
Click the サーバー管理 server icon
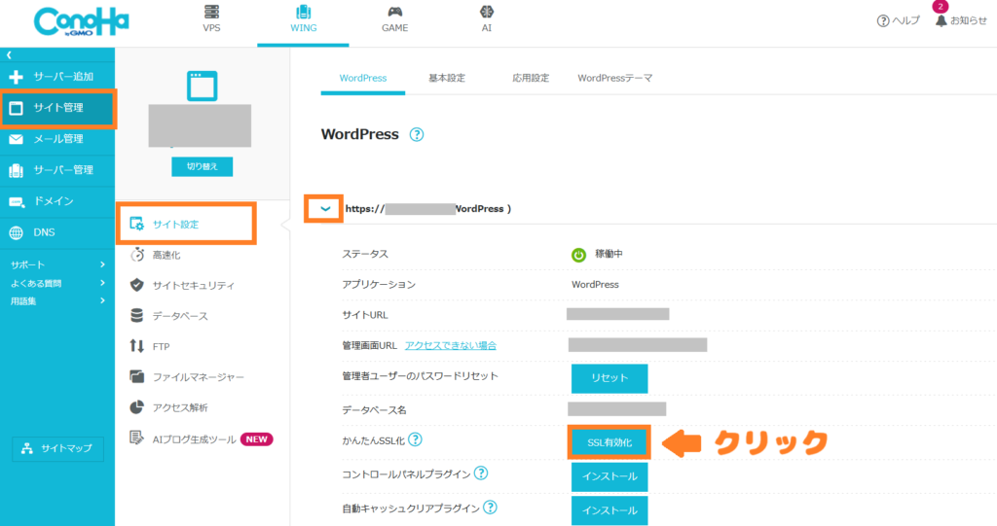click(x=16, y=170)
